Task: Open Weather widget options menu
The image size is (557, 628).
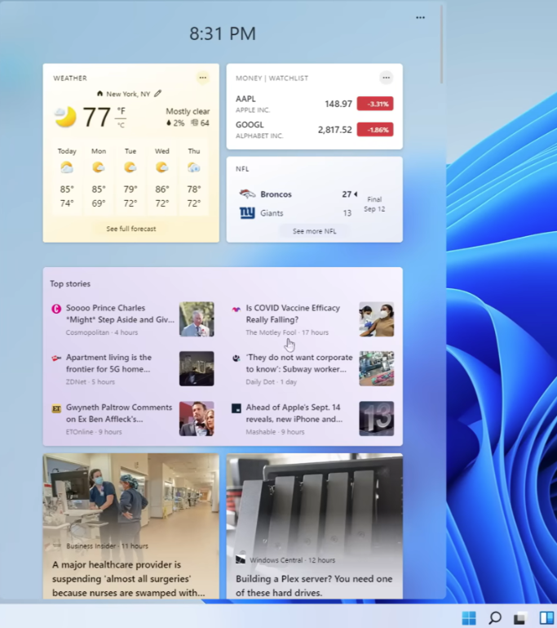Action: [203, 78]
